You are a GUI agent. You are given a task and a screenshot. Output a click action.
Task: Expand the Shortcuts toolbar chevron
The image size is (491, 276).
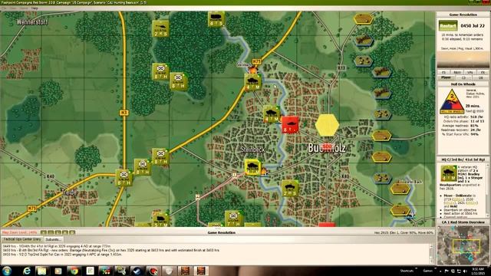coord(417,269)
